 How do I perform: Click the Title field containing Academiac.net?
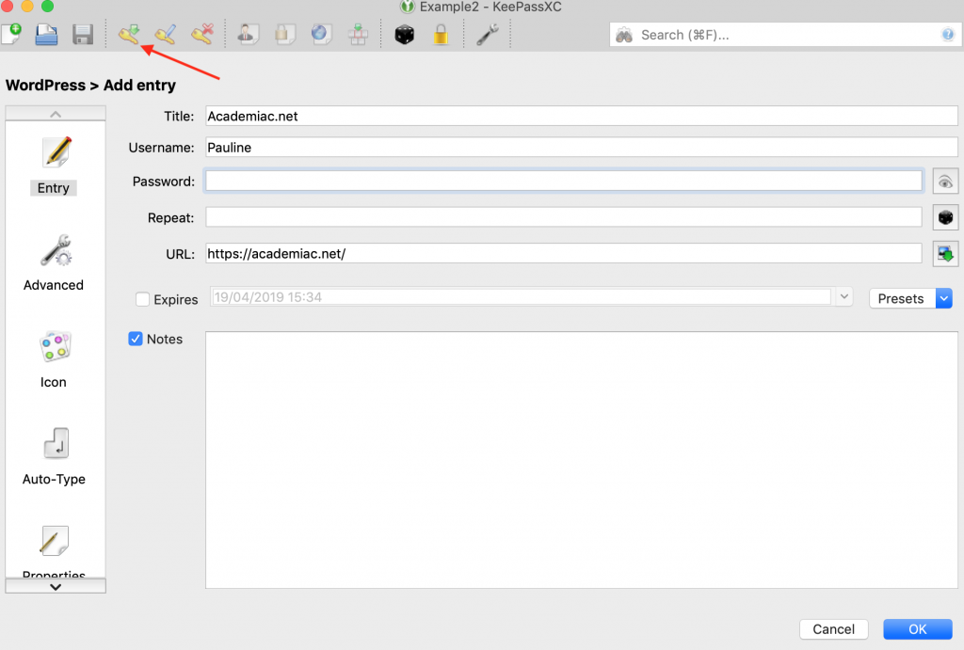[x=581, y=116]
